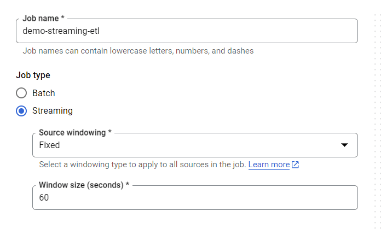381x229 pixels.
Task: Click the windowing type helper text
Action: point(142,165)
